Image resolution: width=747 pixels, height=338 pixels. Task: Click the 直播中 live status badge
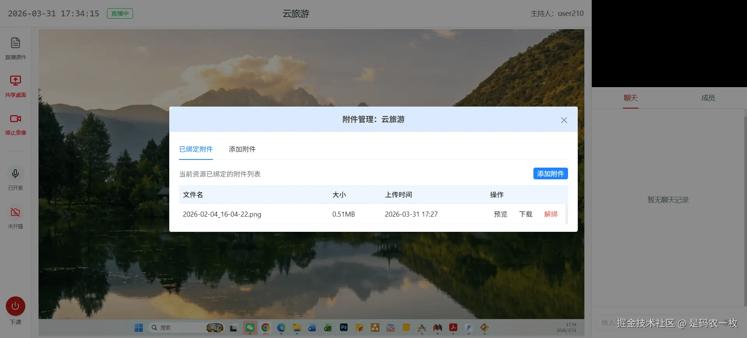tap(120, 14)
